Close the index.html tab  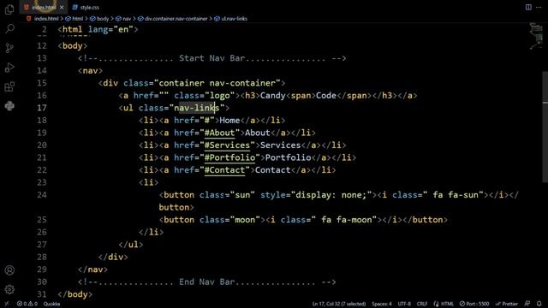(x=62, y=8)
